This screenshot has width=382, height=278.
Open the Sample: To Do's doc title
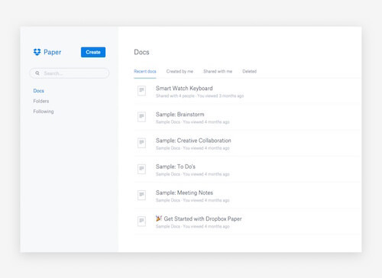176,166
